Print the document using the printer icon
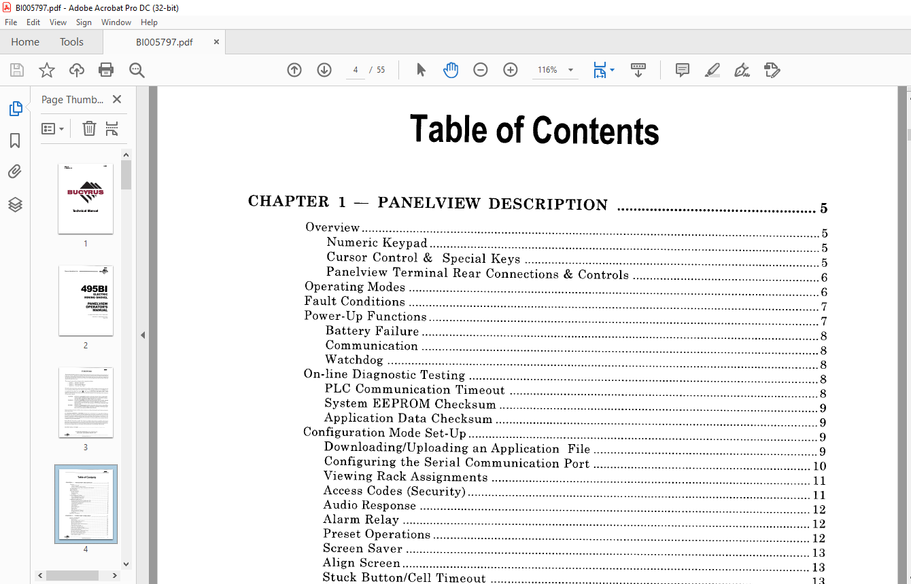911x584 pixels. pyautogui.click(x=106, y=70)
